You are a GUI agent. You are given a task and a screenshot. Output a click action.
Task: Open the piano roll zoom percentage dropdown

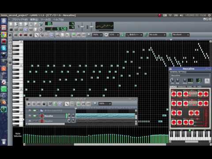tap(97, 35)
